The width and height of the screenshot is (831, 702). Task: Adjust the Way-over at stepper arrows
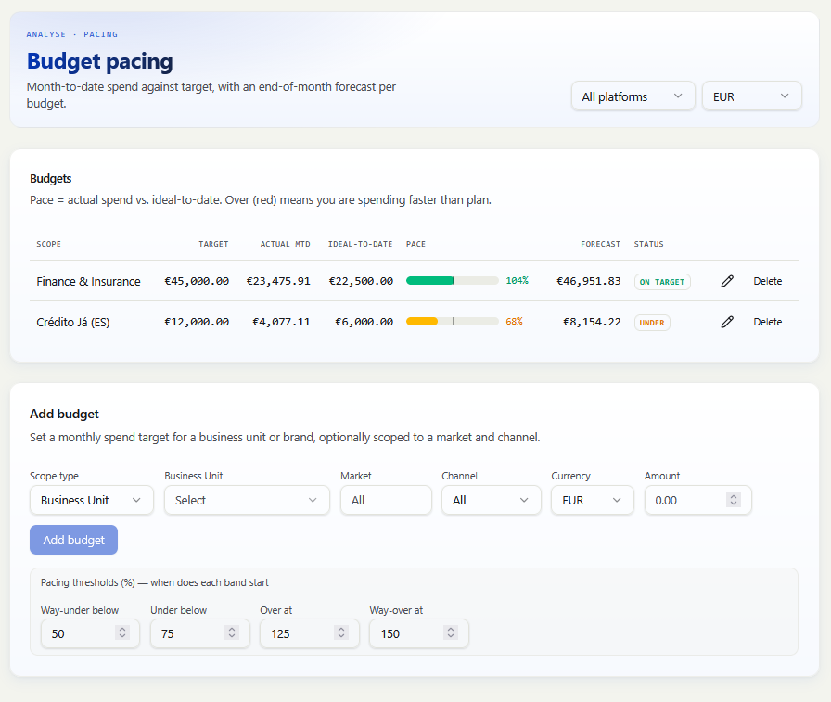[x=451, y=632]
